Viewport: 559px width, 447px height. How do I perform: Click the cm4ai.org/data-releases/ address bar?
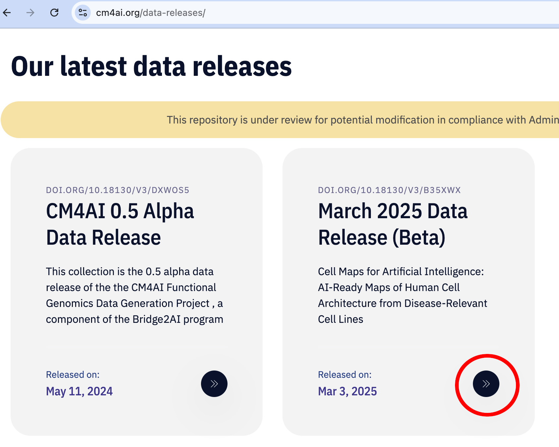click(315, 13)
